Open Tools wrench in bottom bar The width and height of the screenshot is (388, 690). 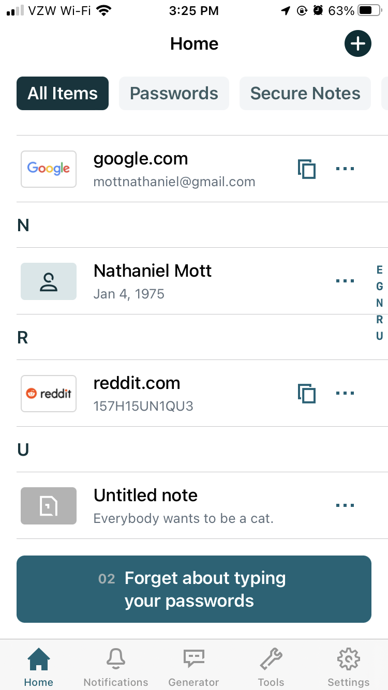click(271, 666)
